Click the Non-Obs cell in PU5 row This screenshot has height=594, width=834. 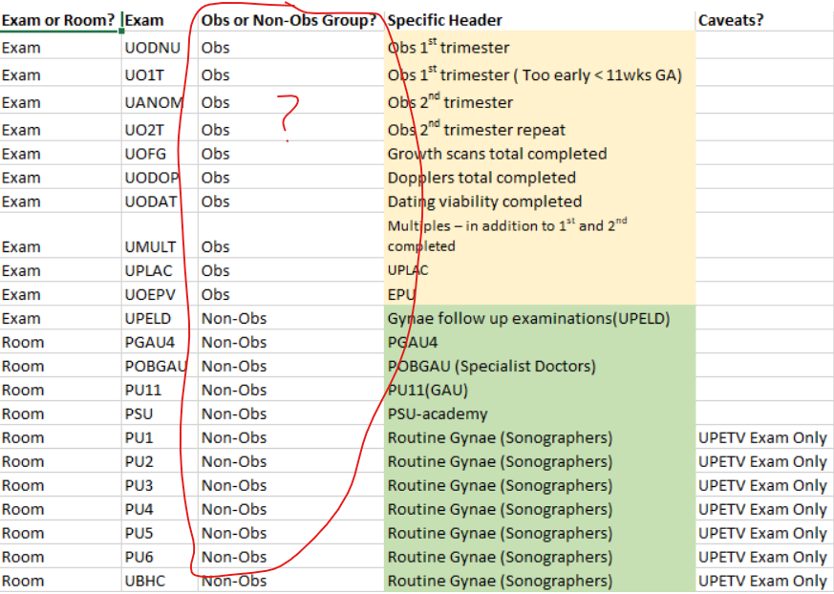pos(291,533)
